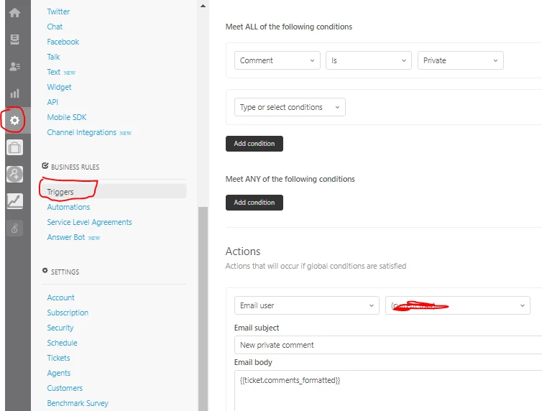
Task: Open the Comment condition dropdown
Action: tap(277, 60)
